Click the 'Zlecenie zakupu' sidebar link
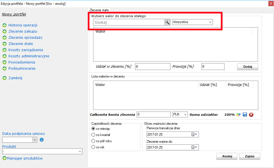 [x=23, y=31]
